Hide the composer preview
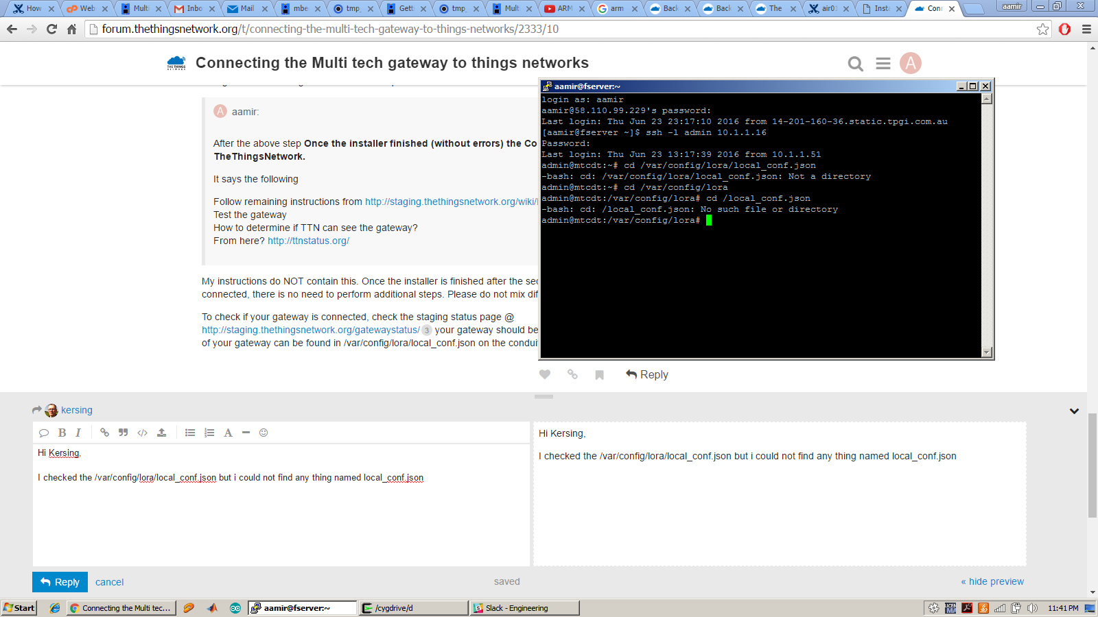The width and height of the screenshot is (1098, 617). [992, 581]
